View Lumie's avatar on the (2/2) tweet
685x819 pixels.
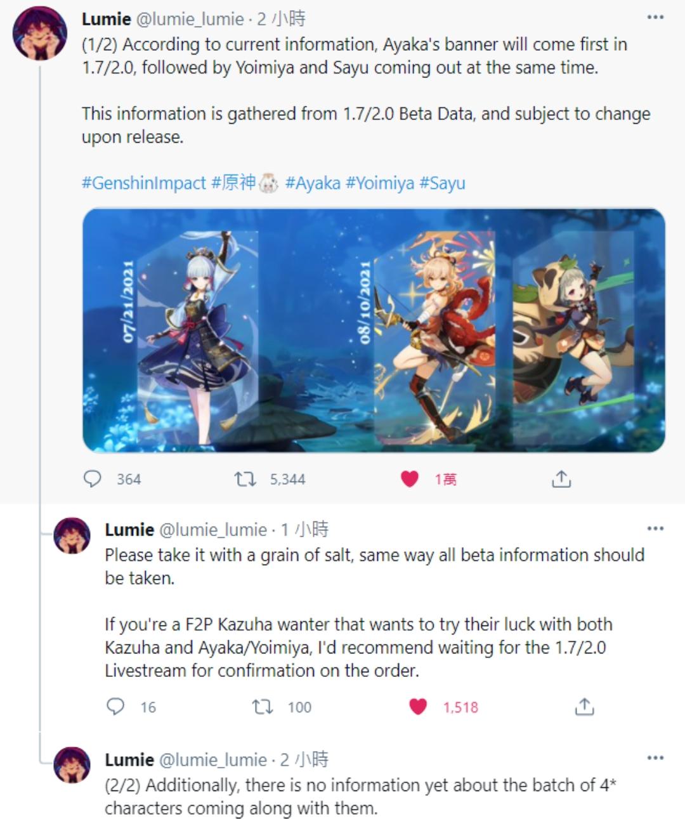pyautogui.click(x=72, y=765)
